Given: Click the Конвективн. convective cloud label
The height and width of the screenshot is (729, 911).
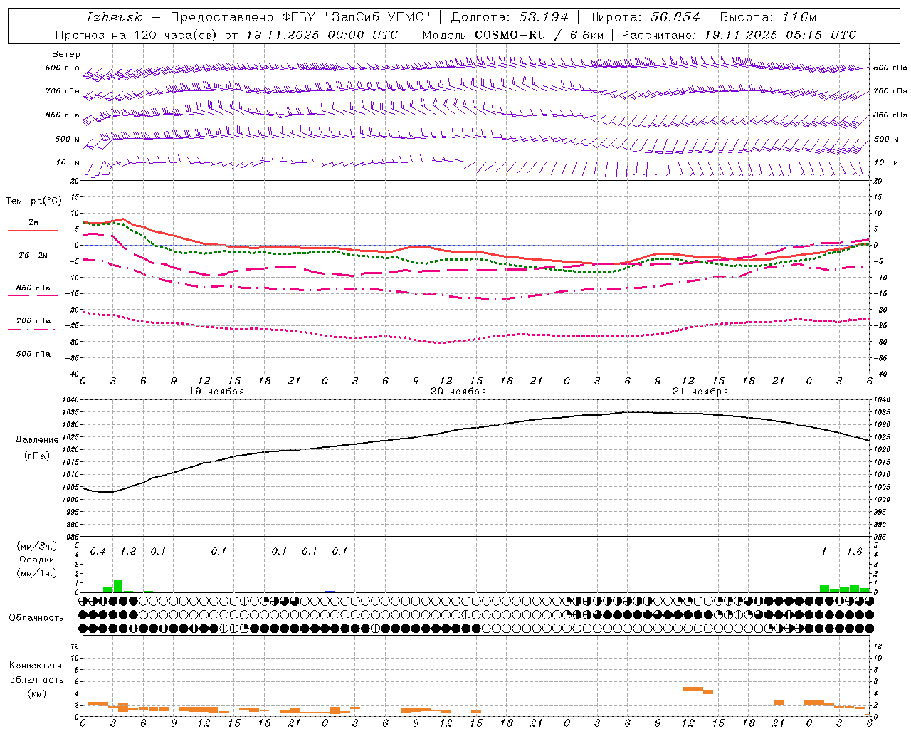Looking at the screenshot, I should coord(36,666).
